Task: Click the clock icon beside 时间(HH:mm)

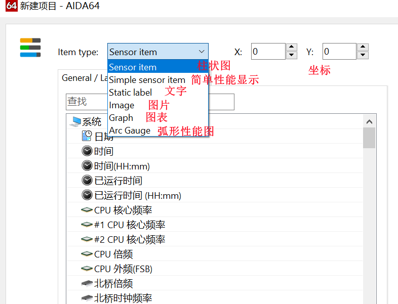Action: coord(87,165)
